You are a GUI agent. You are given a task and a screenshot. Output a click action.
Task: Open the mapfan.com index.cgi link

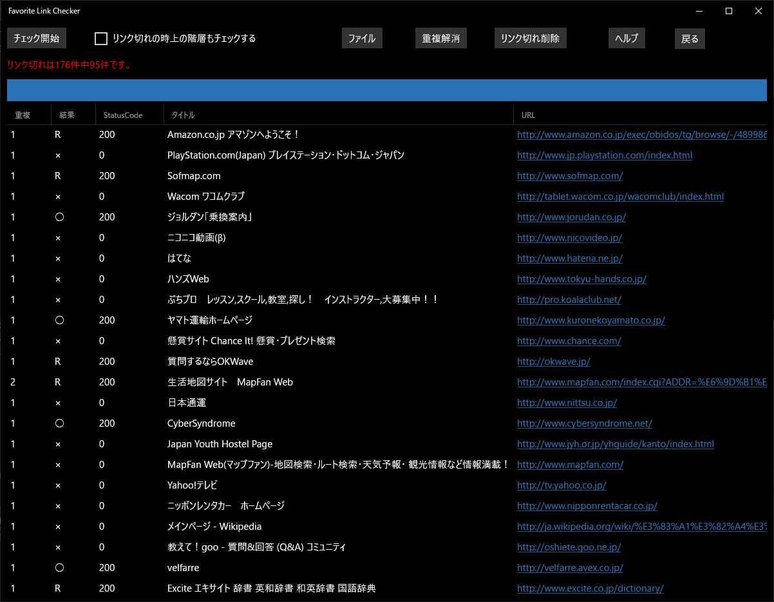642,382
